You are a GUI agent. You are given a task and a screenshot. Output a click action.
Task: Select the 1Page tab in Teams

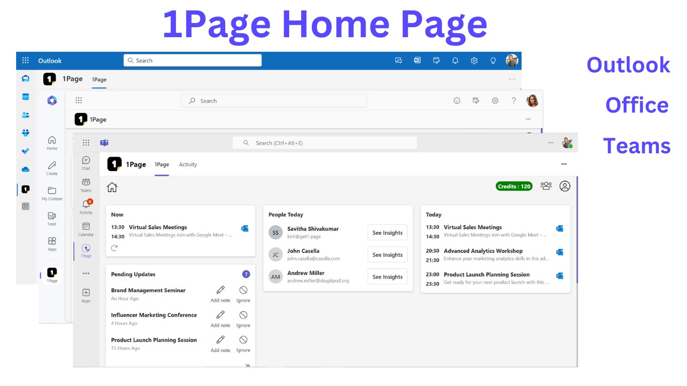point(161,164)
